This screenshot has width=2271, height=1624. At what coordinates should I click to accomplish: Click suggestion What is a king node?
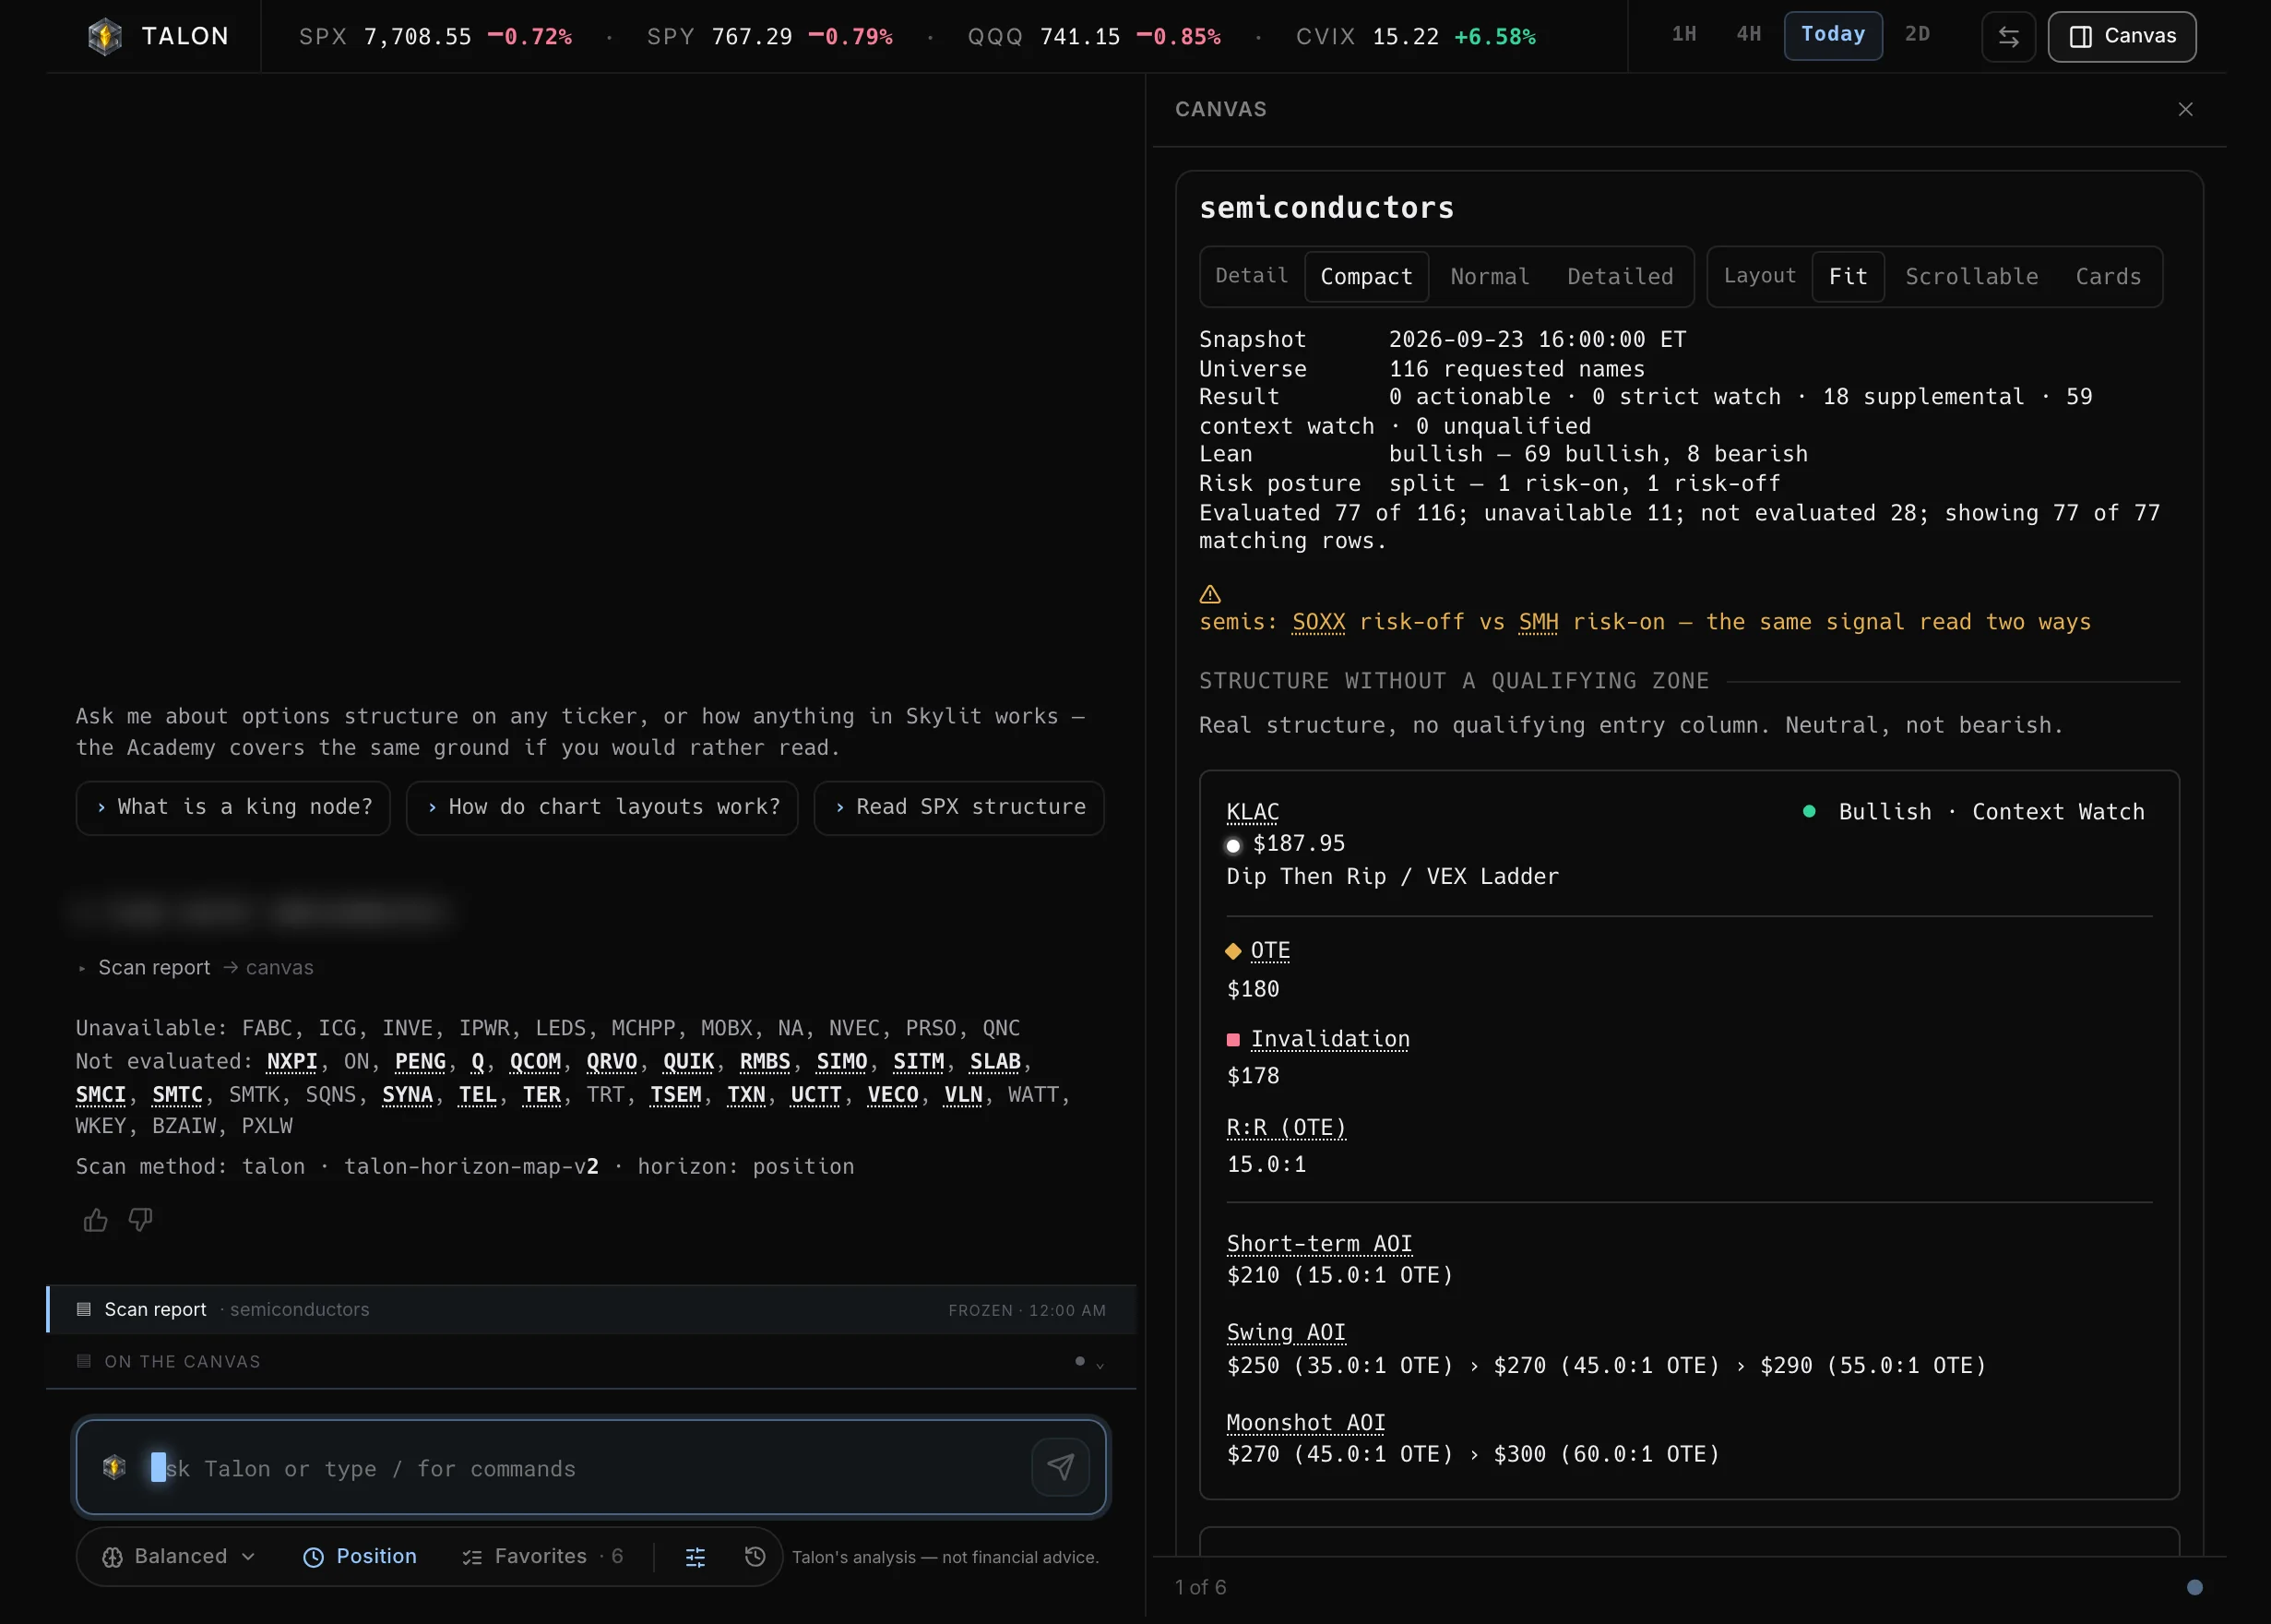click(232, 807)
